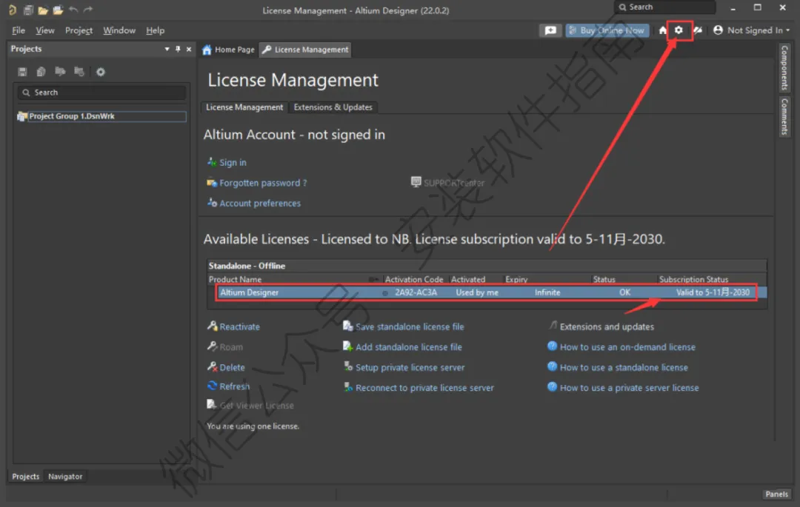800x507 pixels.
Task: Click the Panels button
Action: [x=776, y=494]
